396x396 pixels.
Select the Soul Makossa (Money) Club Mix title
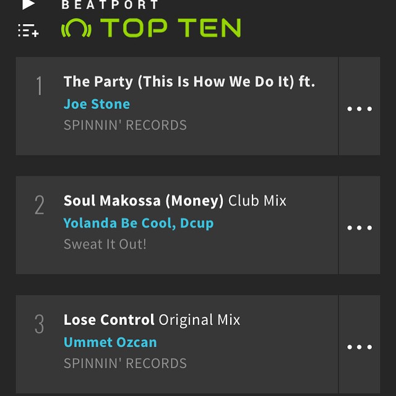click(174, 201)
